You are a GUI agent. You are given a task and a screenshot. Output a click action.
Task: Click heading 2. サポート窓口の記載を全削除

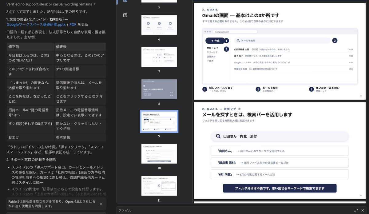pyautogui.click(x=31, y=160)
